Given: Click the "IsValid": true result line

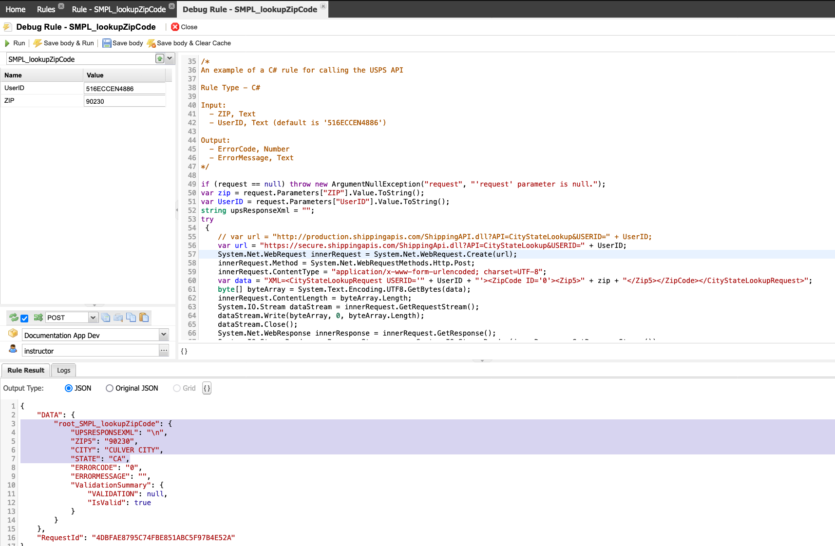Looking at the screenshot, I should pyautogui.click(x=119, y=503).
